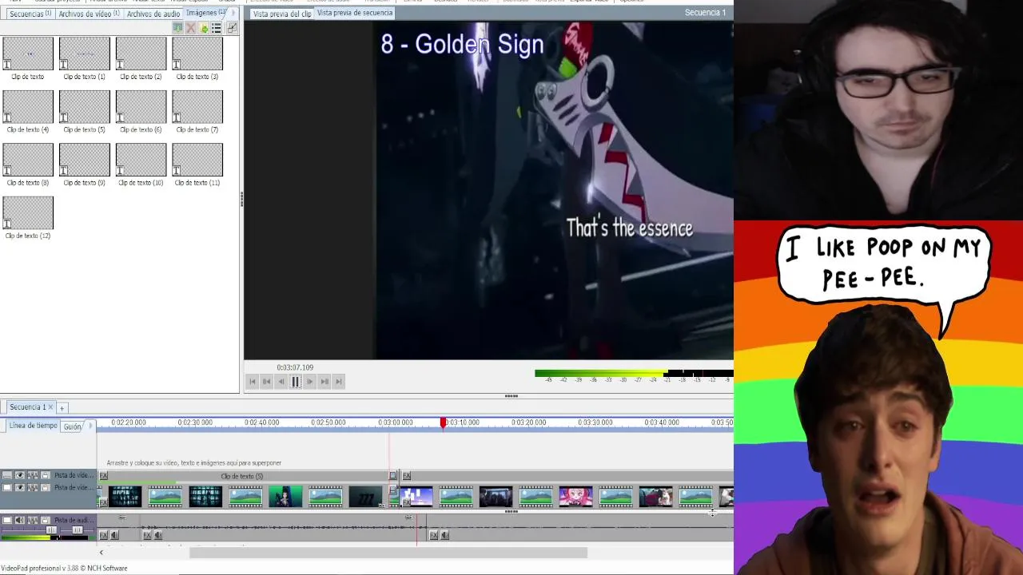The width and height of the screenshot is (1023, 575).
Task: Switch to Vista previa del clip tab
Action: (281, 14)
